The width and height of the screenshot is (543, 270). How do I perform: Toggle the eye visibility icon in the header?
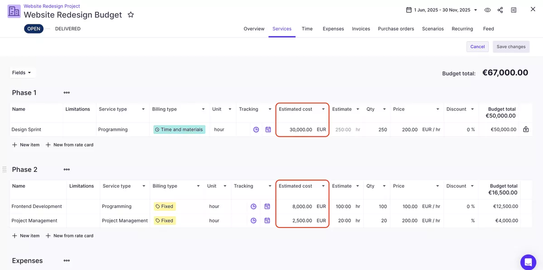[487, 10]
